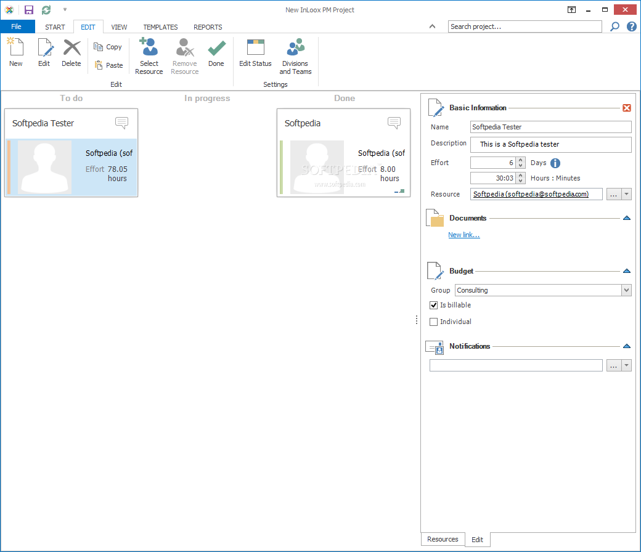The image size is (641, 552).
Task: Click the Paste button
Action: coord(108,65)
